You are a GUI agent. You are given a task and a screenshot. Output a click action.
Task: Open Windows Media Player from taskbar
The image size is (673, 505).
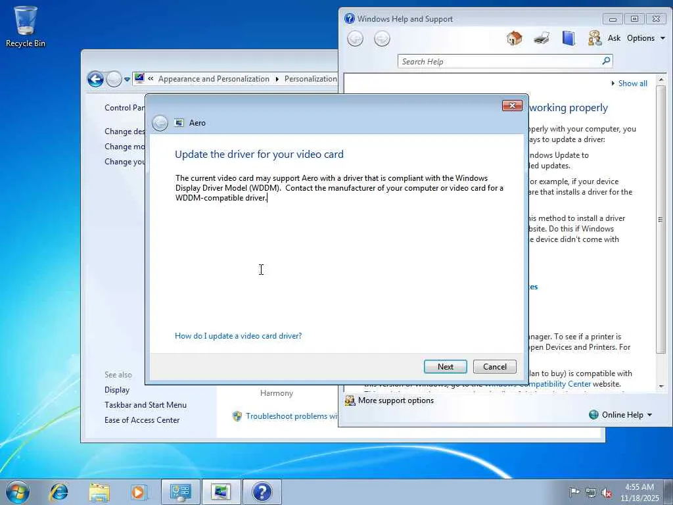[x=139, y=492]
